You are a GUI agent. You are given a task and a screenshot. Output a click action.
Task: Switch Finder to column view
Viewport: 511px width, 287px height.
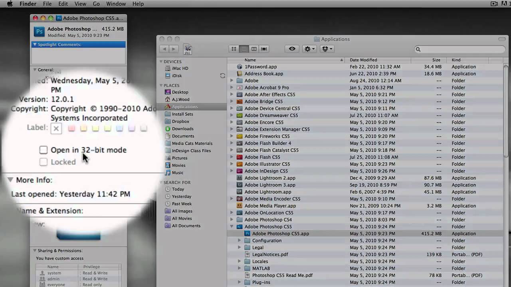tap(254, 49)
